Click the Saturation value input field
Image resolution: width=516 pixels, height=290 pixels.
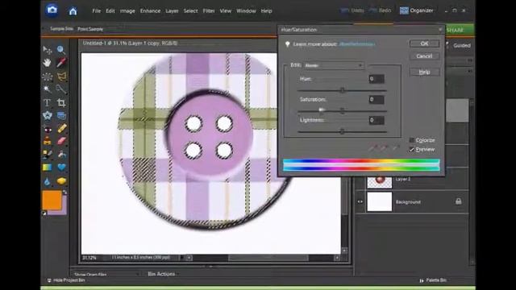click(x=377, y=100)
